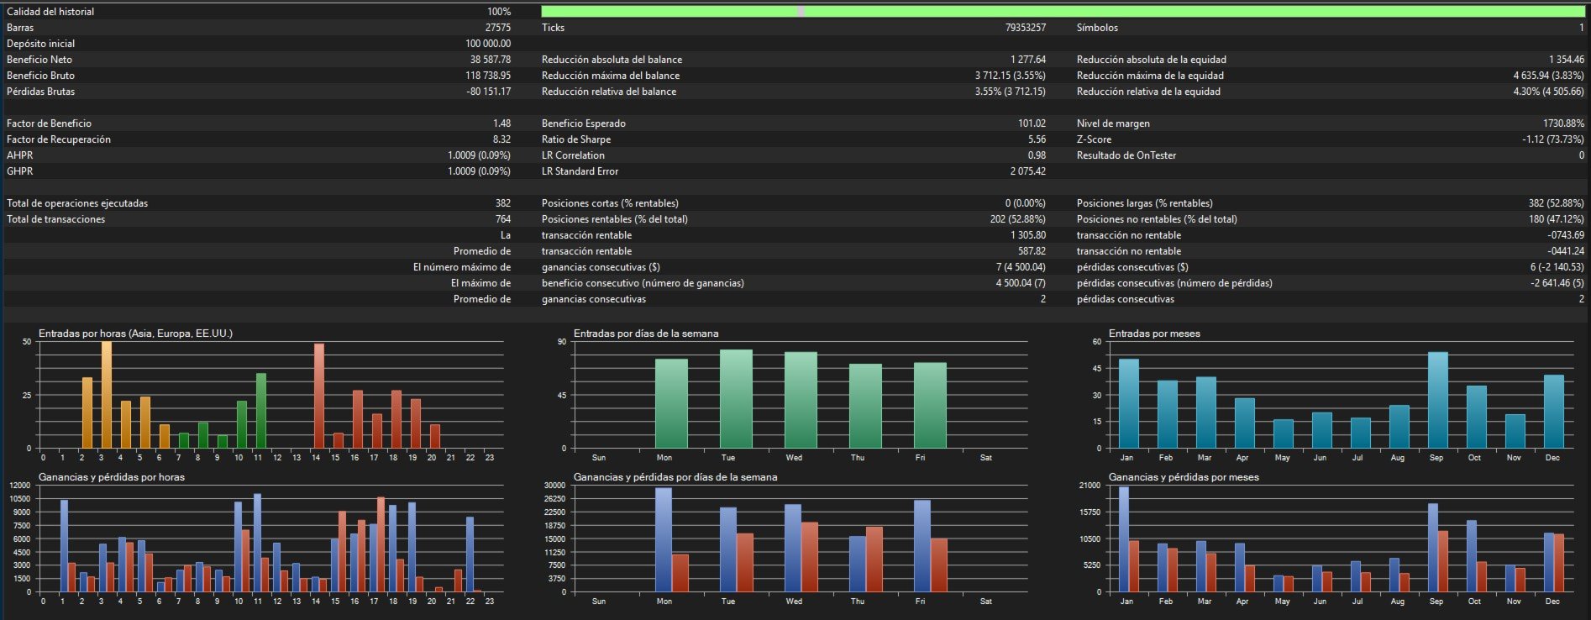Select the Posiciones cortas value "0 (0.00%)"
The width and height of the screenshot is (1591, 620).
click(x=1026, y=203)
